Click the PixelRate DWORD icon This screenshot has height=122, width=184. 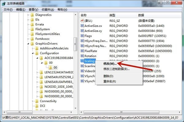pos(82,51)
